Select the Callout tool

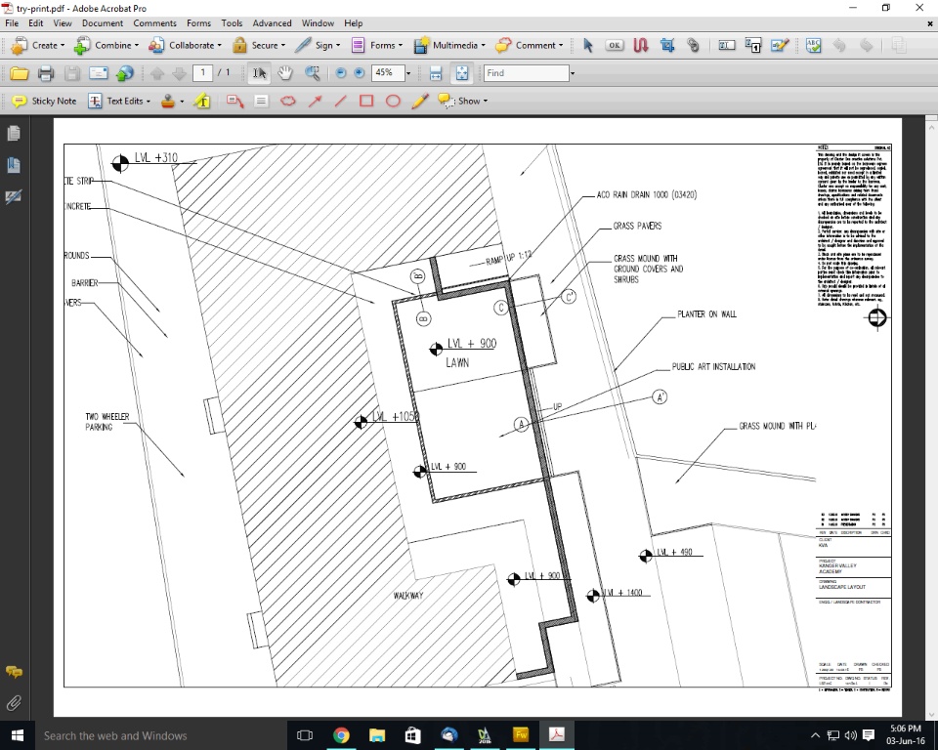click(235, 102)
